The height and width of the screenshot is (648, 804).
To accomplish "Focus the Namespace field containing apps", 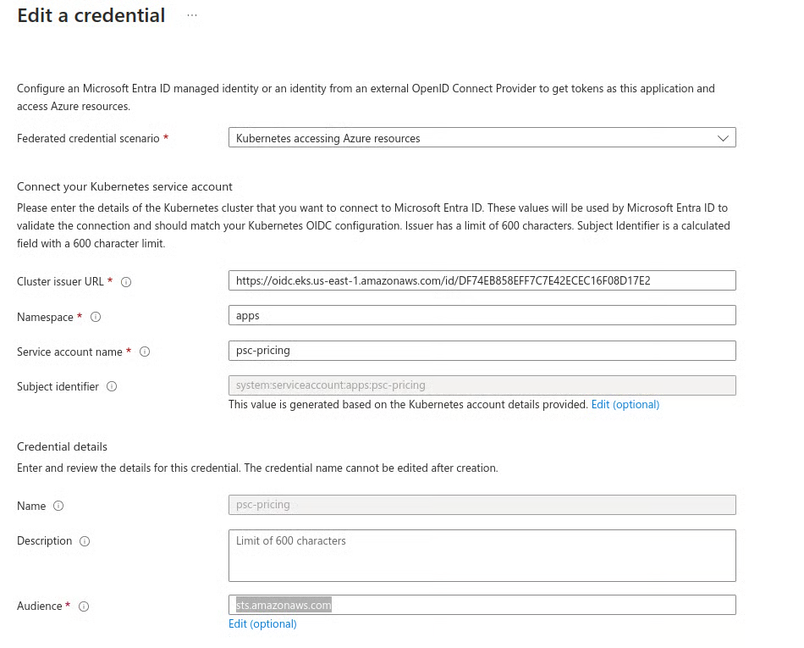I will tap(481, 315).
